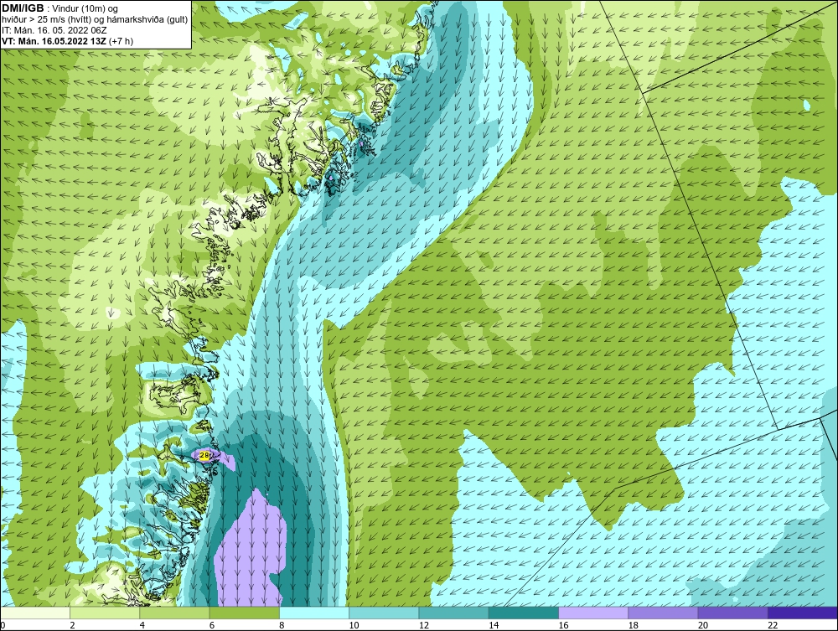The height and width of the screenshot is (631, 838).
Task: Click the IT initial time line
Action: pyautogui.click(x=54, y=30)
